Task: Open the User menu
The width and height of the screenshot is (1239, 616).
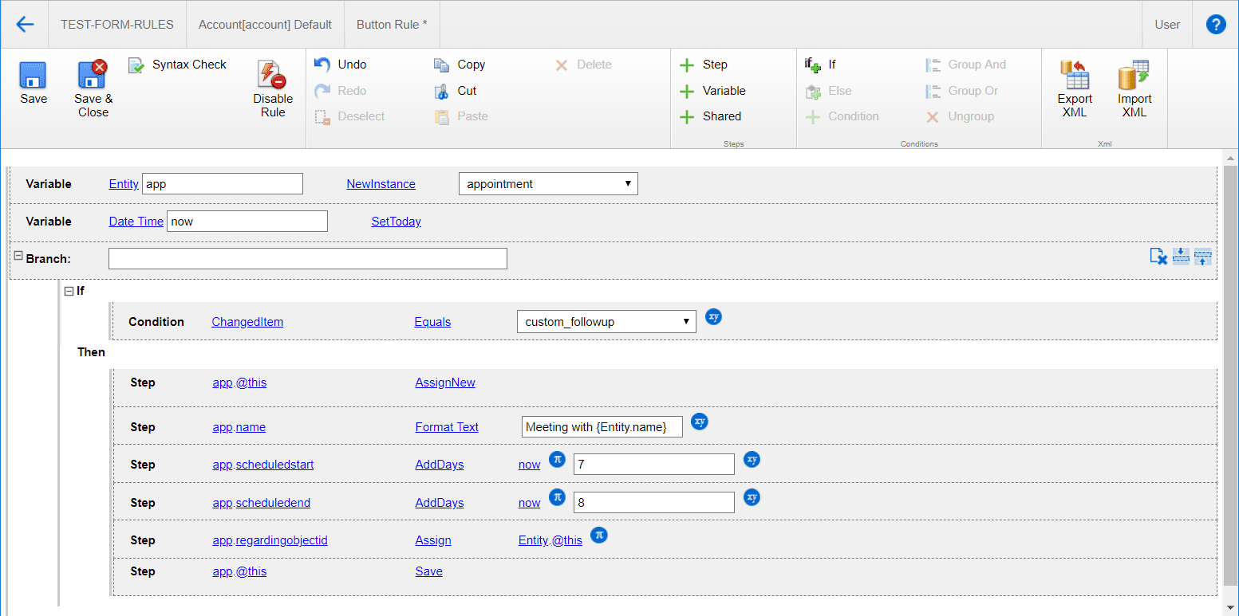Action: (x=1167, y=25)
